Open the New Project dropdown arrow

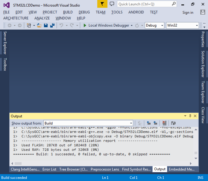tap(34, 25)
